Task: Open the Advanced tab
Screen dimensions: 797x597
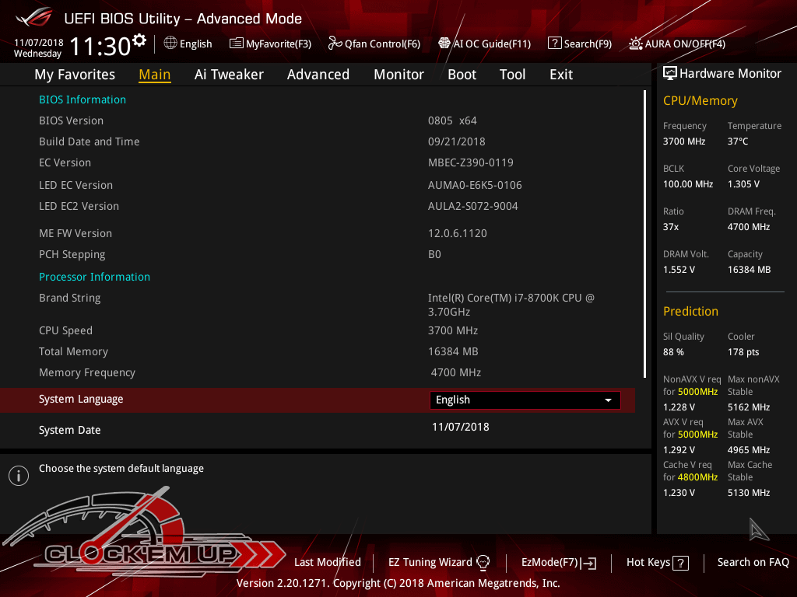Action: 318,75
